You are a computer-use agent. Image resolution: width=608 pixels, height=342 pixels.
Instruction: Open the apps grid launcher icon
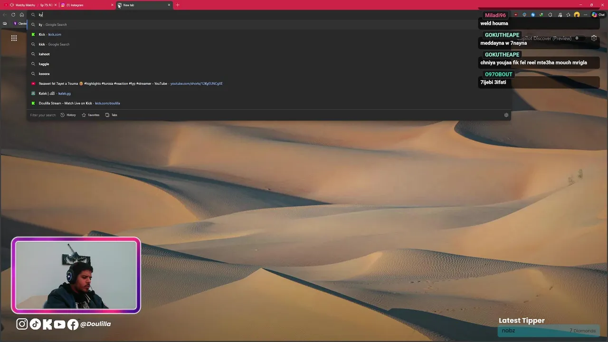point(14,38)
